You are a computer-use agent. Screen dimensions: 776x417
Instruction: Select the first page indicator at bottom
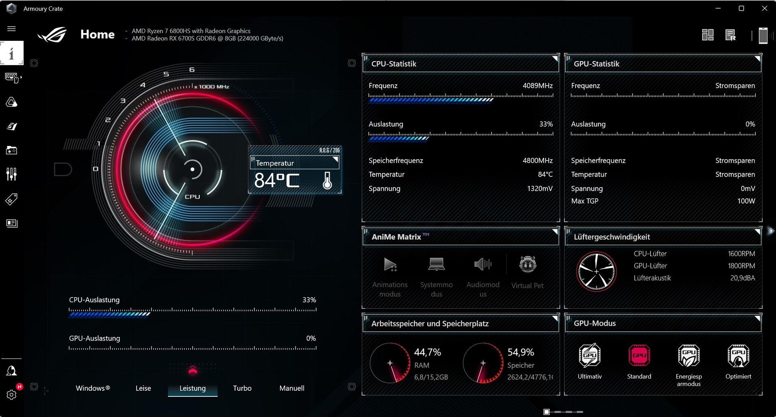[546, 412]
